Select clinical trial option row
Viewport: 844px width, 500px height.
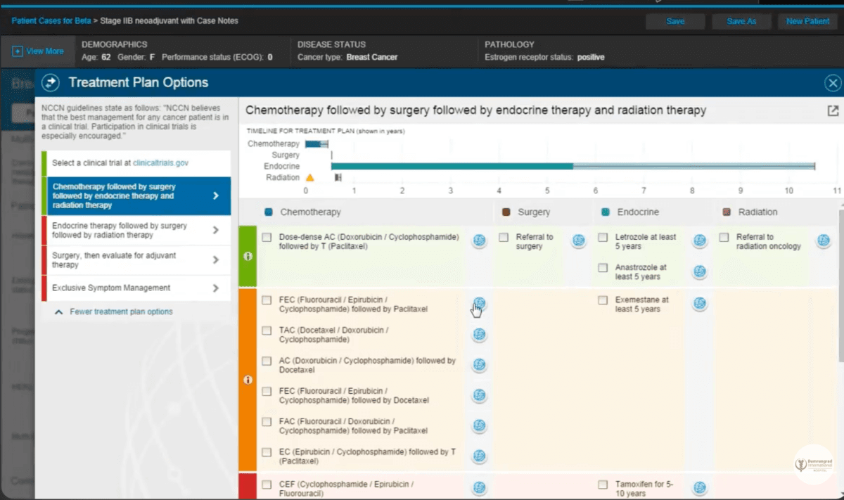click(136, 163)
